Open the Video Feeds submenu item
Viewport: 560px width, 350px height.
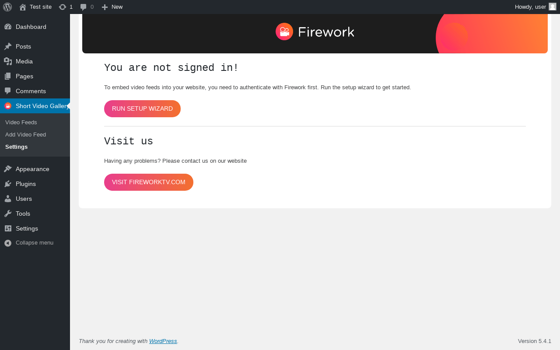(21, 122)
